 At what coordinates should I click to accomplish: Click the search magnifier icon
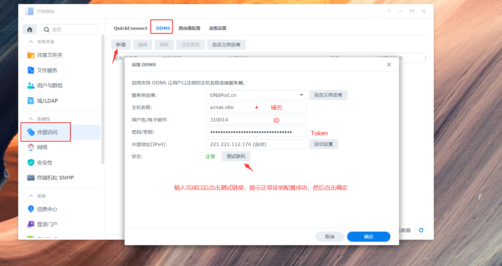(x=46, y=29)
